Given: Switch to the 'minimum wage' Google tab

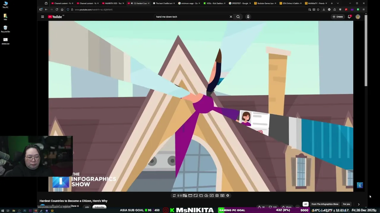Looking at the screenshot, I should pos(189,3).
